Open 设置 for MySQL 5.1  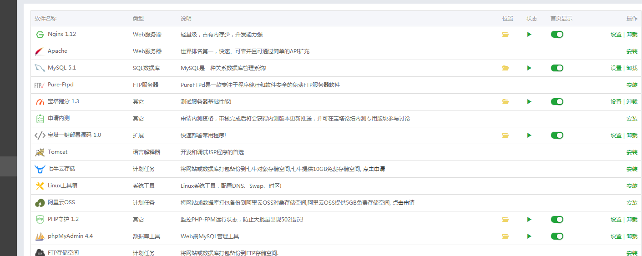616,68
